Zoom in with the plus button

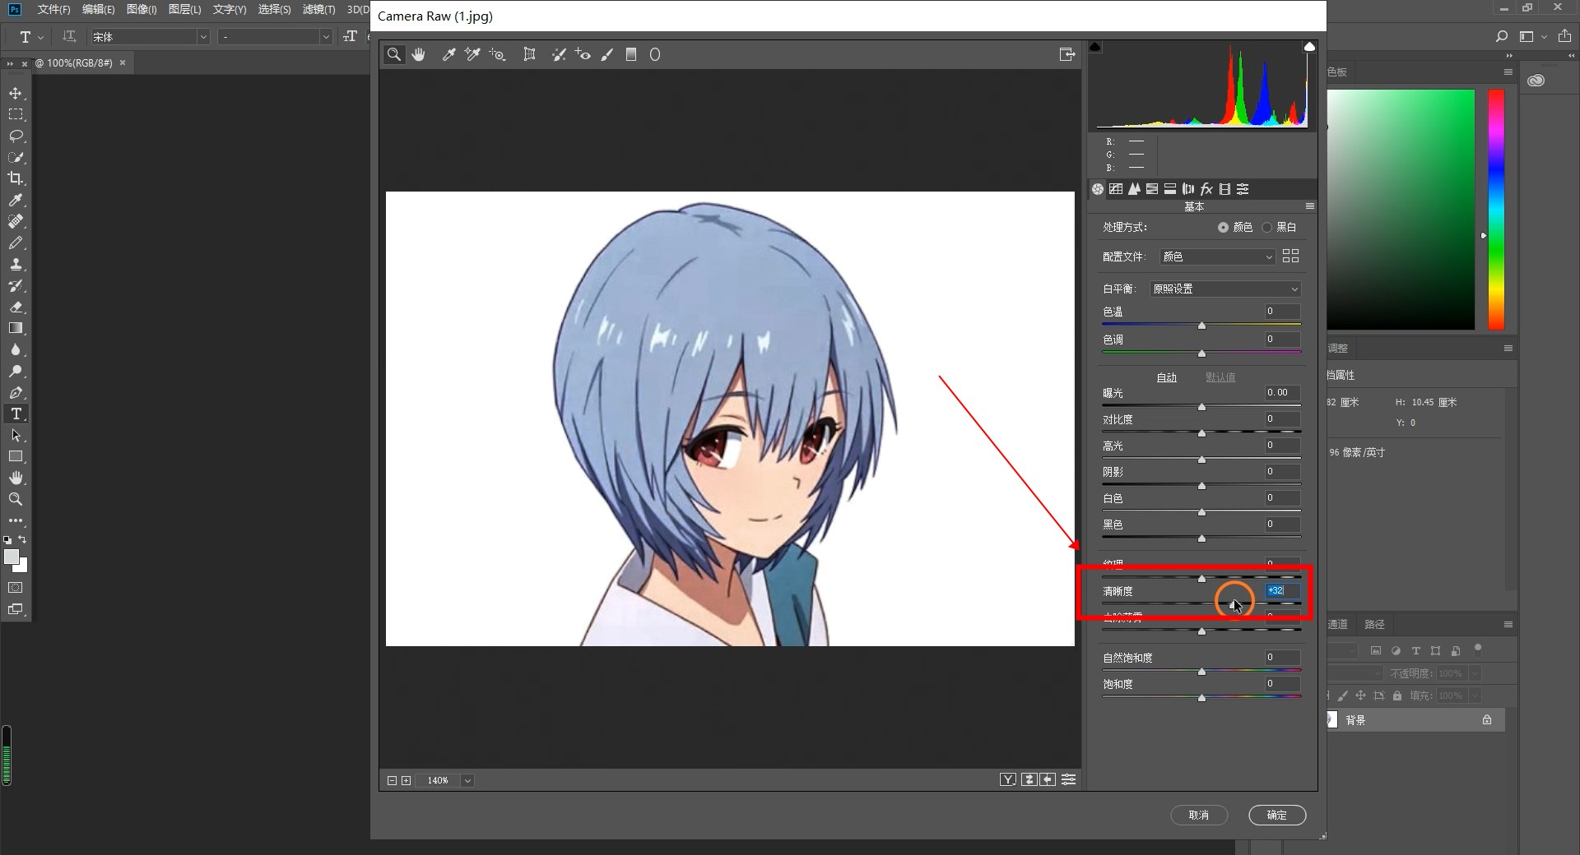pyautogui.click(x=407, y=780)
